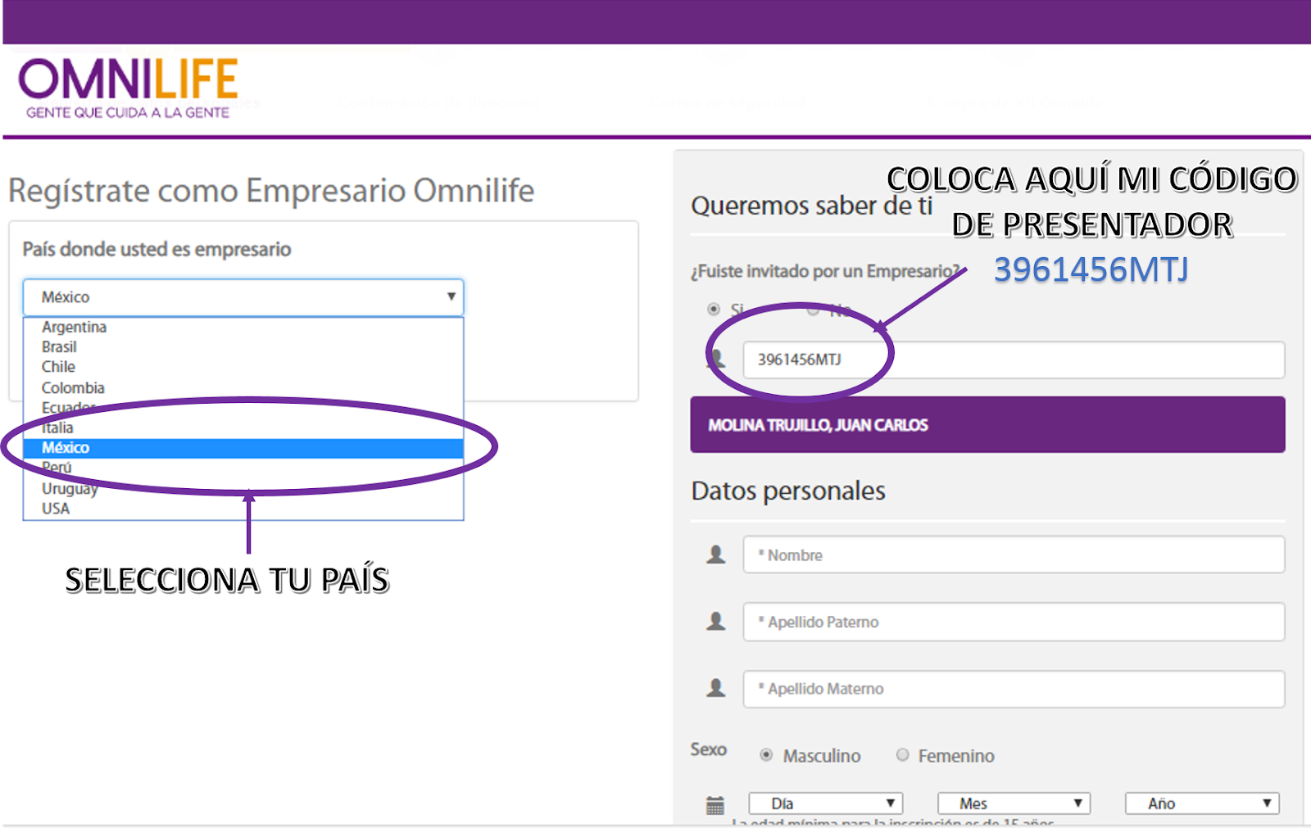Click the 'Datos personales' heading

click(x=788, y=491)
